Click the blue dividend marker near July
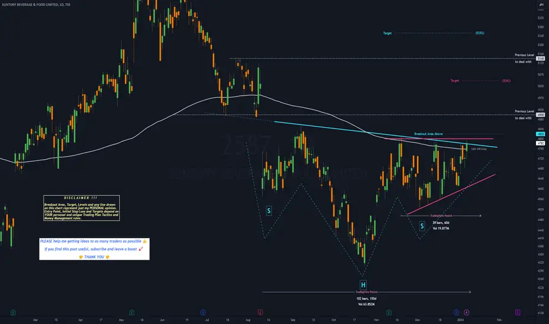Viewport: 549px width, 324px height. [203, 312]
